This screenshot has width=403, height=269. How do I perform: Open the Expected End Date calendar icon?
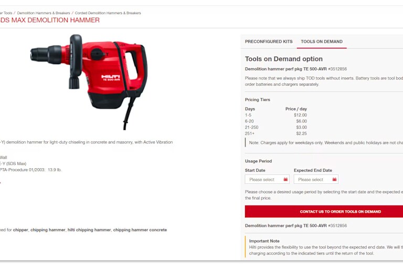334,179
